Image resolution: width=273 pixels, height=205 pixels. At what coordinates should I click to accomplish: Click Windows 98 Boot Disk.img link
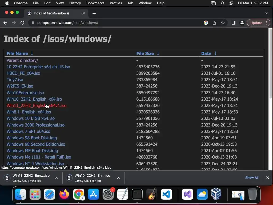[x=32, y=138]
